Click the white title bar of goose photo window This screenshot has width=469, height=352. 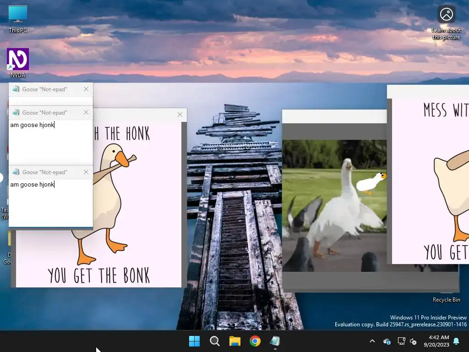334,116
